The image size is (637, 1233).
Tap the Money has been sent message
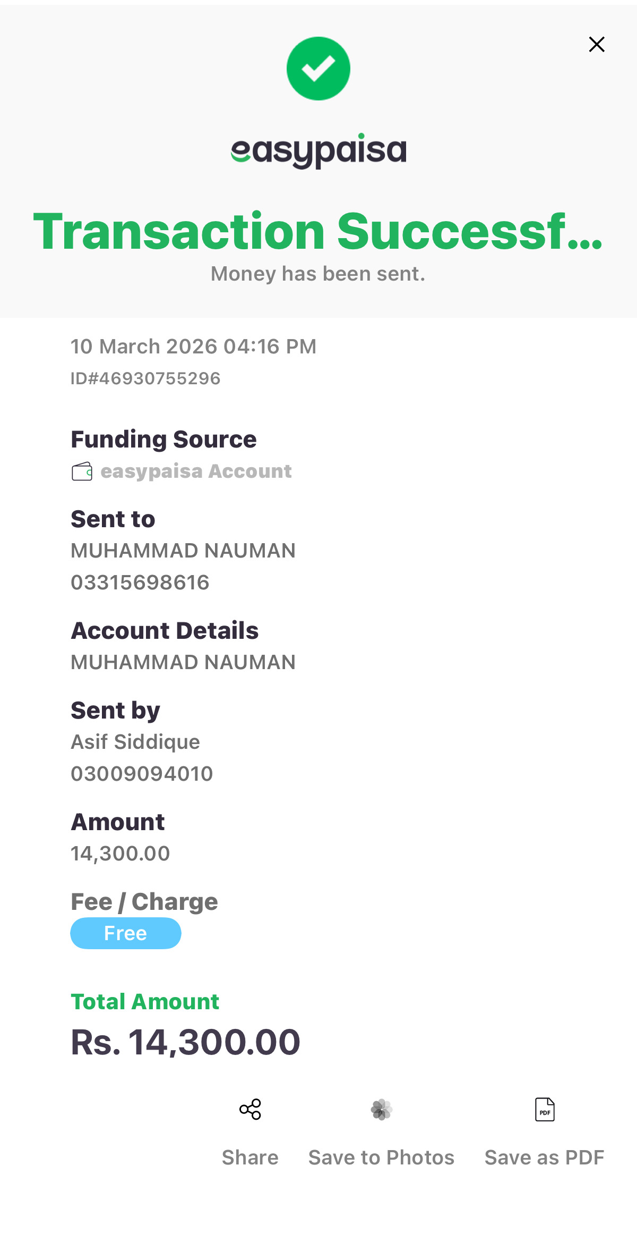point(318,274)
